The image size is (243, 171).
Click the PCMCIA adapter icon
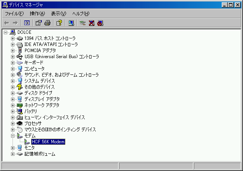pos(20,51)
